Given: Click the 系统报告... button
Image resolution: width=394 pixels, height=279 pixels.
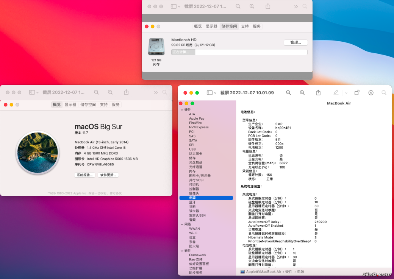Looking at the screenshot, I should [85, 175].
